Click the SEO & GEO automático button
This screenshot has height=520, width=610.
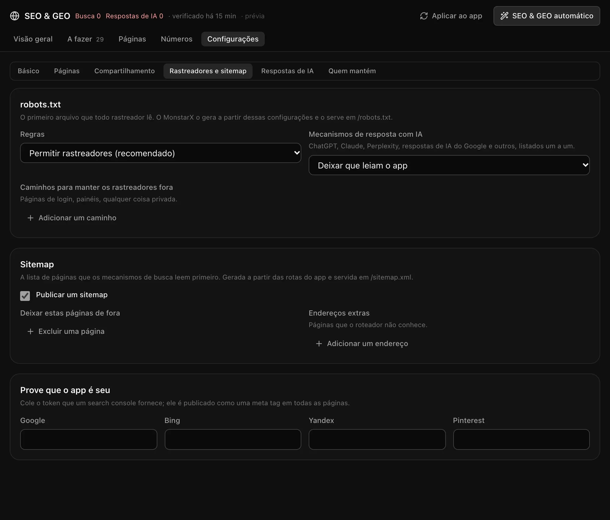click(x=547, y=16)
